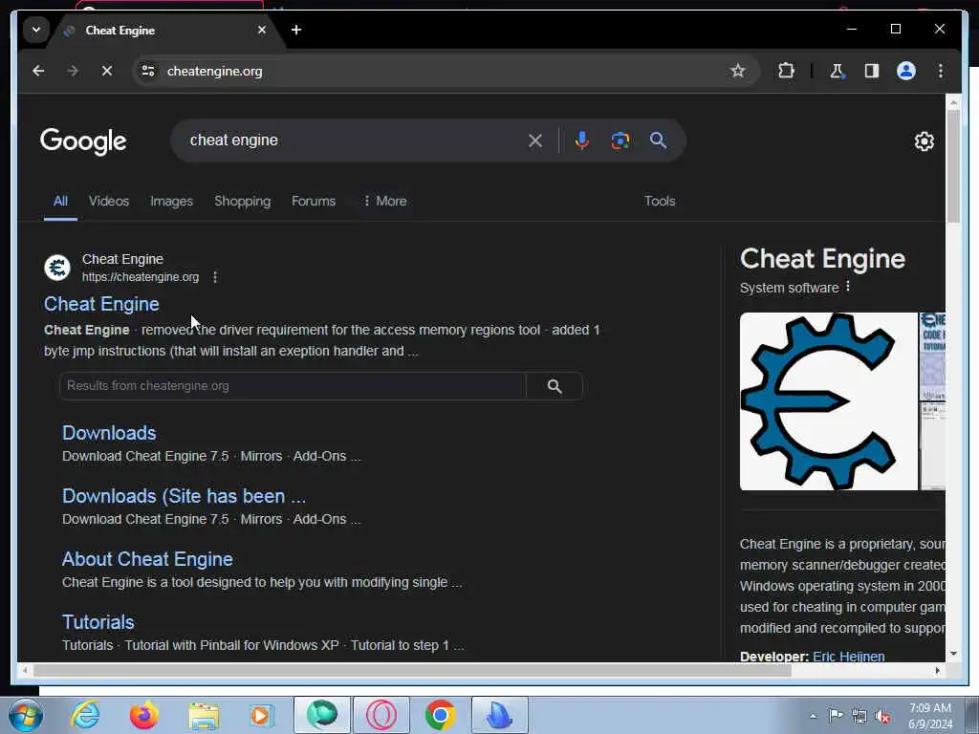The height and width of the screenshot is (734, 979).
Task: Open the Eric Heijnen developer link
Action: tap(849, 656)
